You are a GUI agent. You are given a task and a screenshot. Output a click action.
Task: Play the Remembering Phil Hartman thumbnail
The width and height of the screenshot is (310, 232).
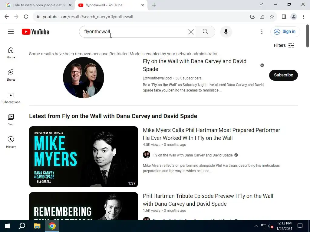[84, 206]
